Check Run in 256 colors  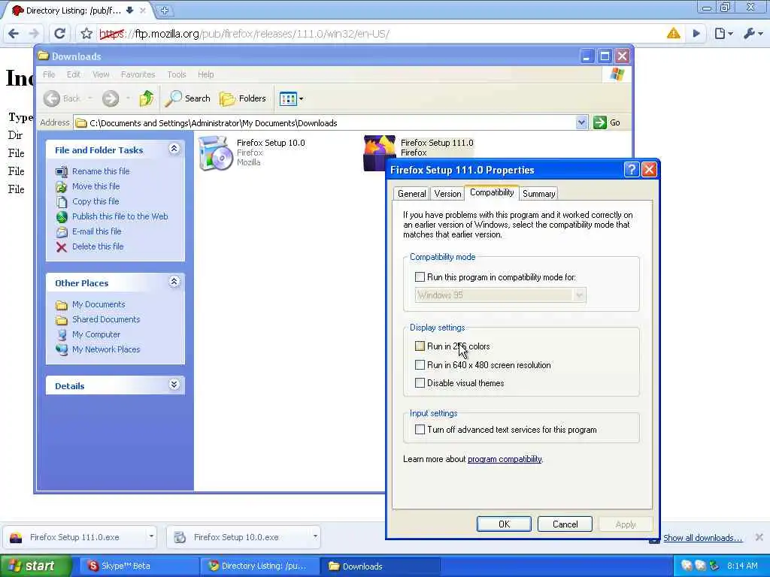coord(420,346)
